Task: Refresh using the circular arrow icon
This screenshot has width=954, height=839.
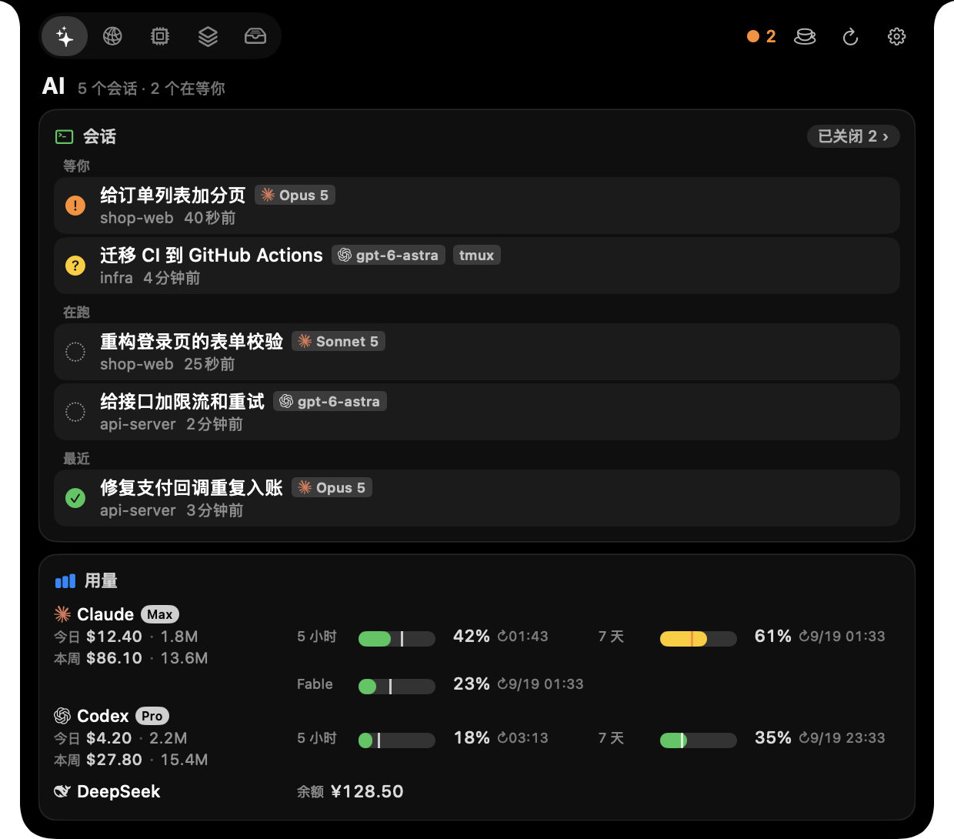Action: pyautogui.click(x=850, y=36)
